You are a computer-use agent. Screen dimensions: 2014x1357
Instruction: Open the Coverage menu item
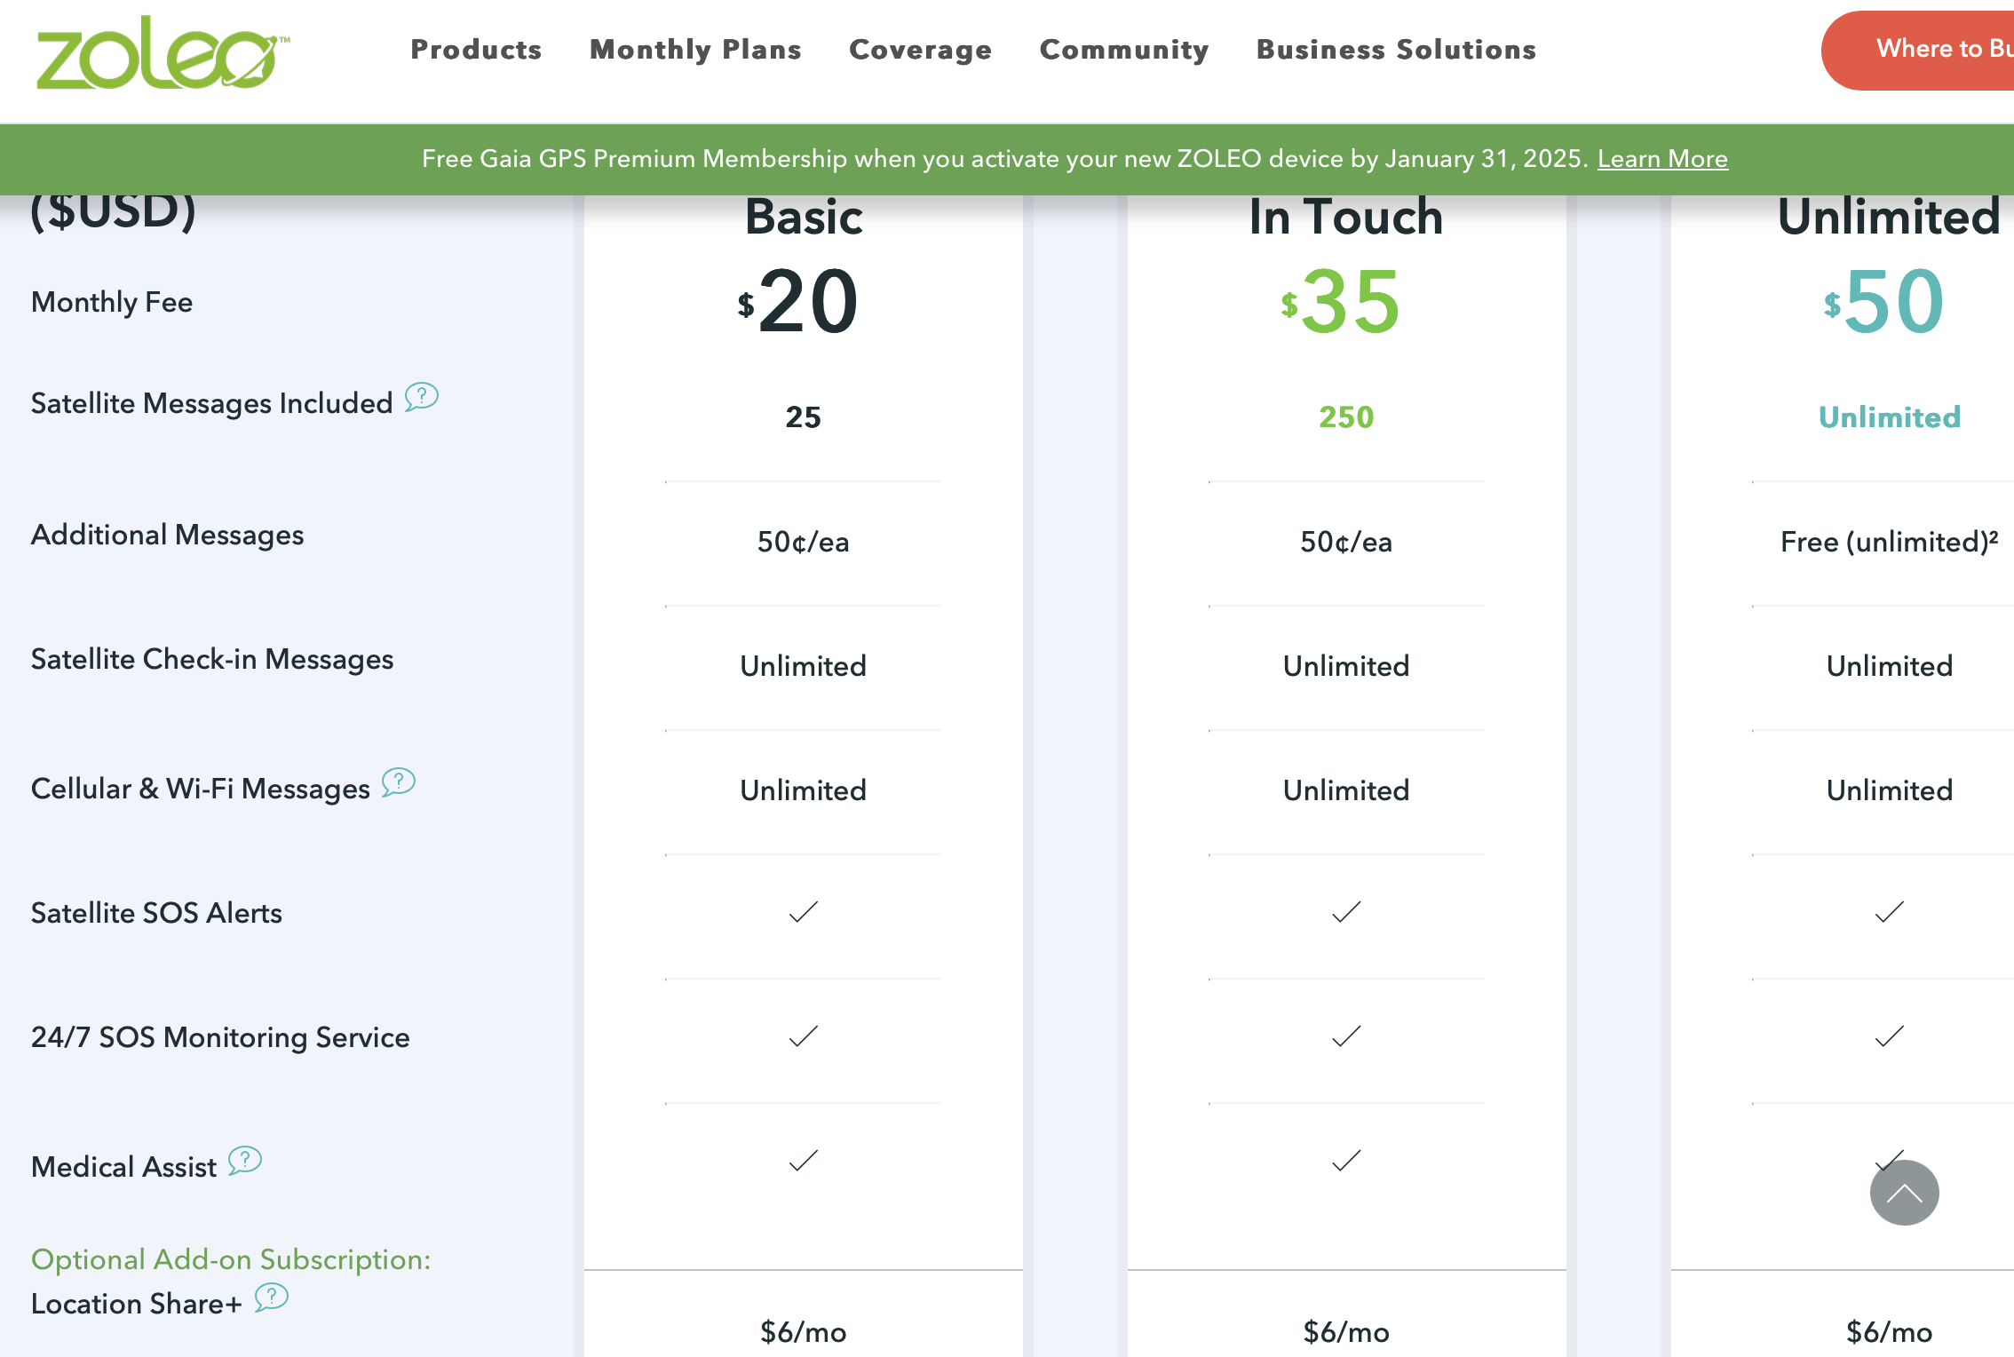pyautogui.click(x=920, y=50)
